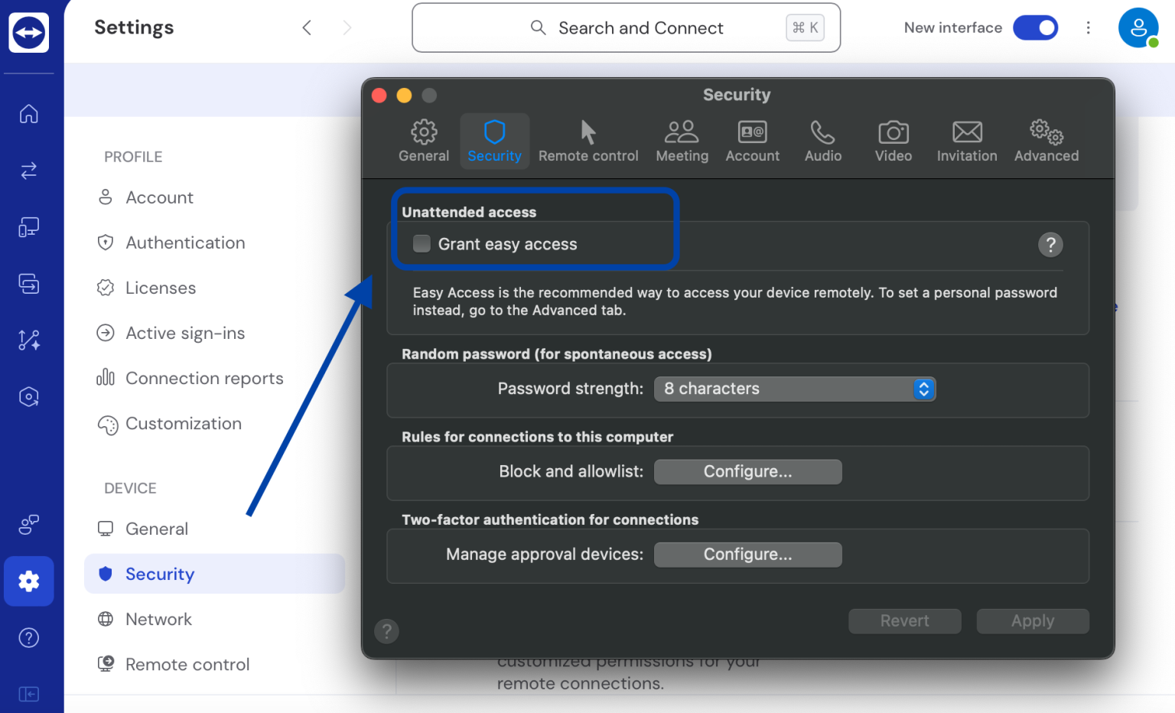Click the highlighted Settings gear in the sidebar
The image size is (1175, 713).
pyautogui.click(x=28, y=581)
